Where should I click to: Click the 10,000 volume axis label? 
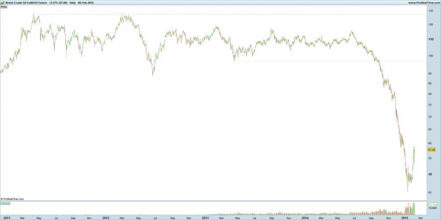pyautogui.click(x=432, y=208)
